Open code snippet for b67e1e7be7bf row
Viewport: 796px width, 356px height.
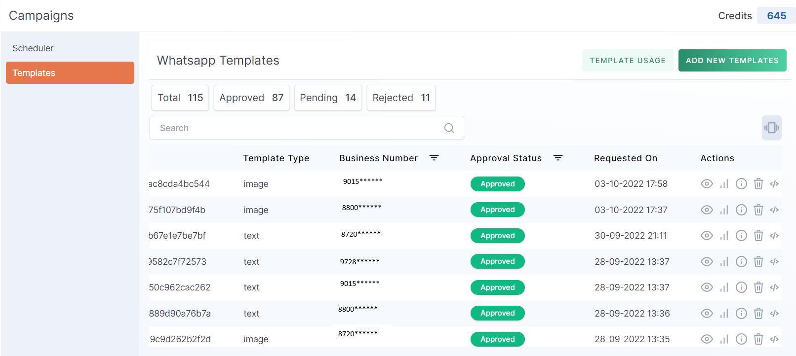(774, 236)
